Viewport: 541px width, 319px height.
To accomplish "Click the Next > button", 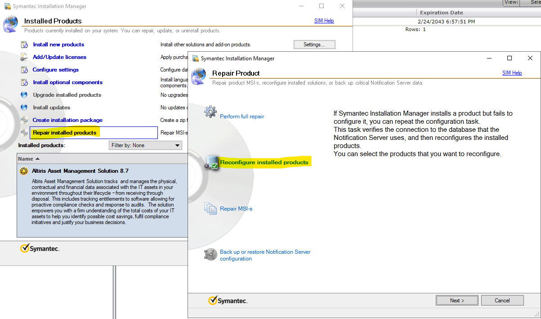I will [x=457, y=301].
